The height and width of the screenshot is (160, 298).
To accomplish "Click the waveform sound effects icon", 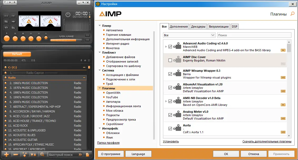I will click(13, 22).
